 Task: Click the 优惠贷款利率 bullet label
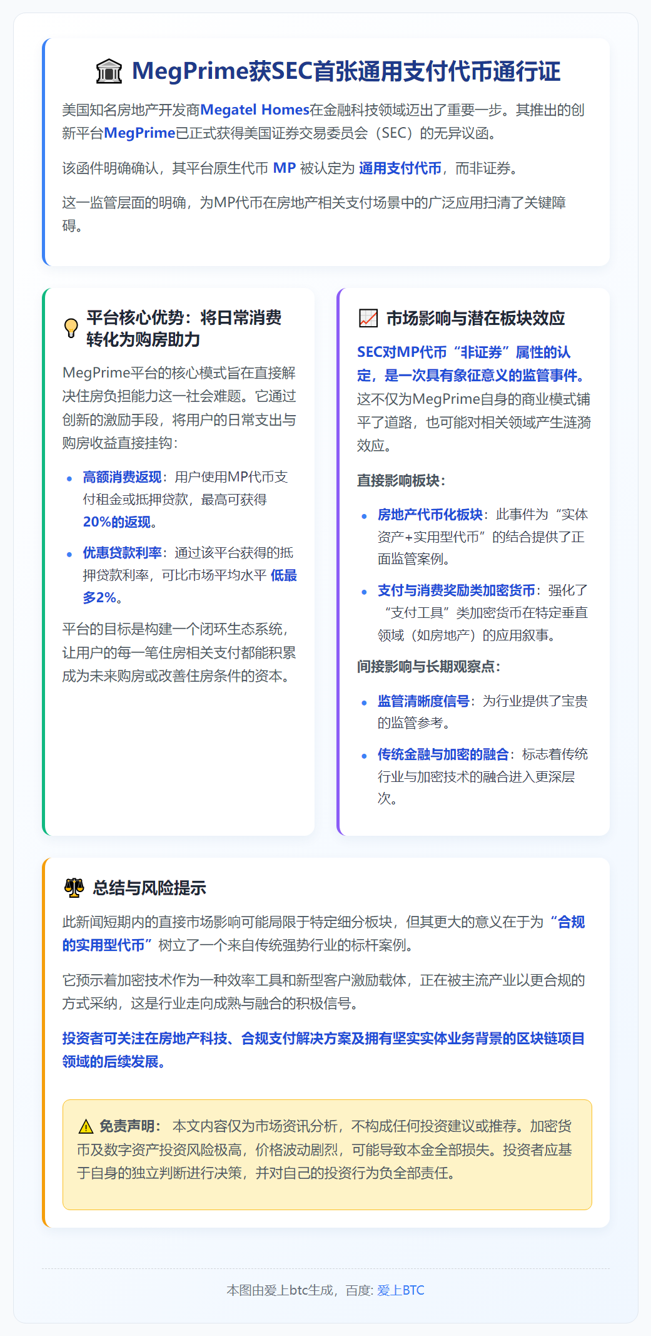coord(122,553)
